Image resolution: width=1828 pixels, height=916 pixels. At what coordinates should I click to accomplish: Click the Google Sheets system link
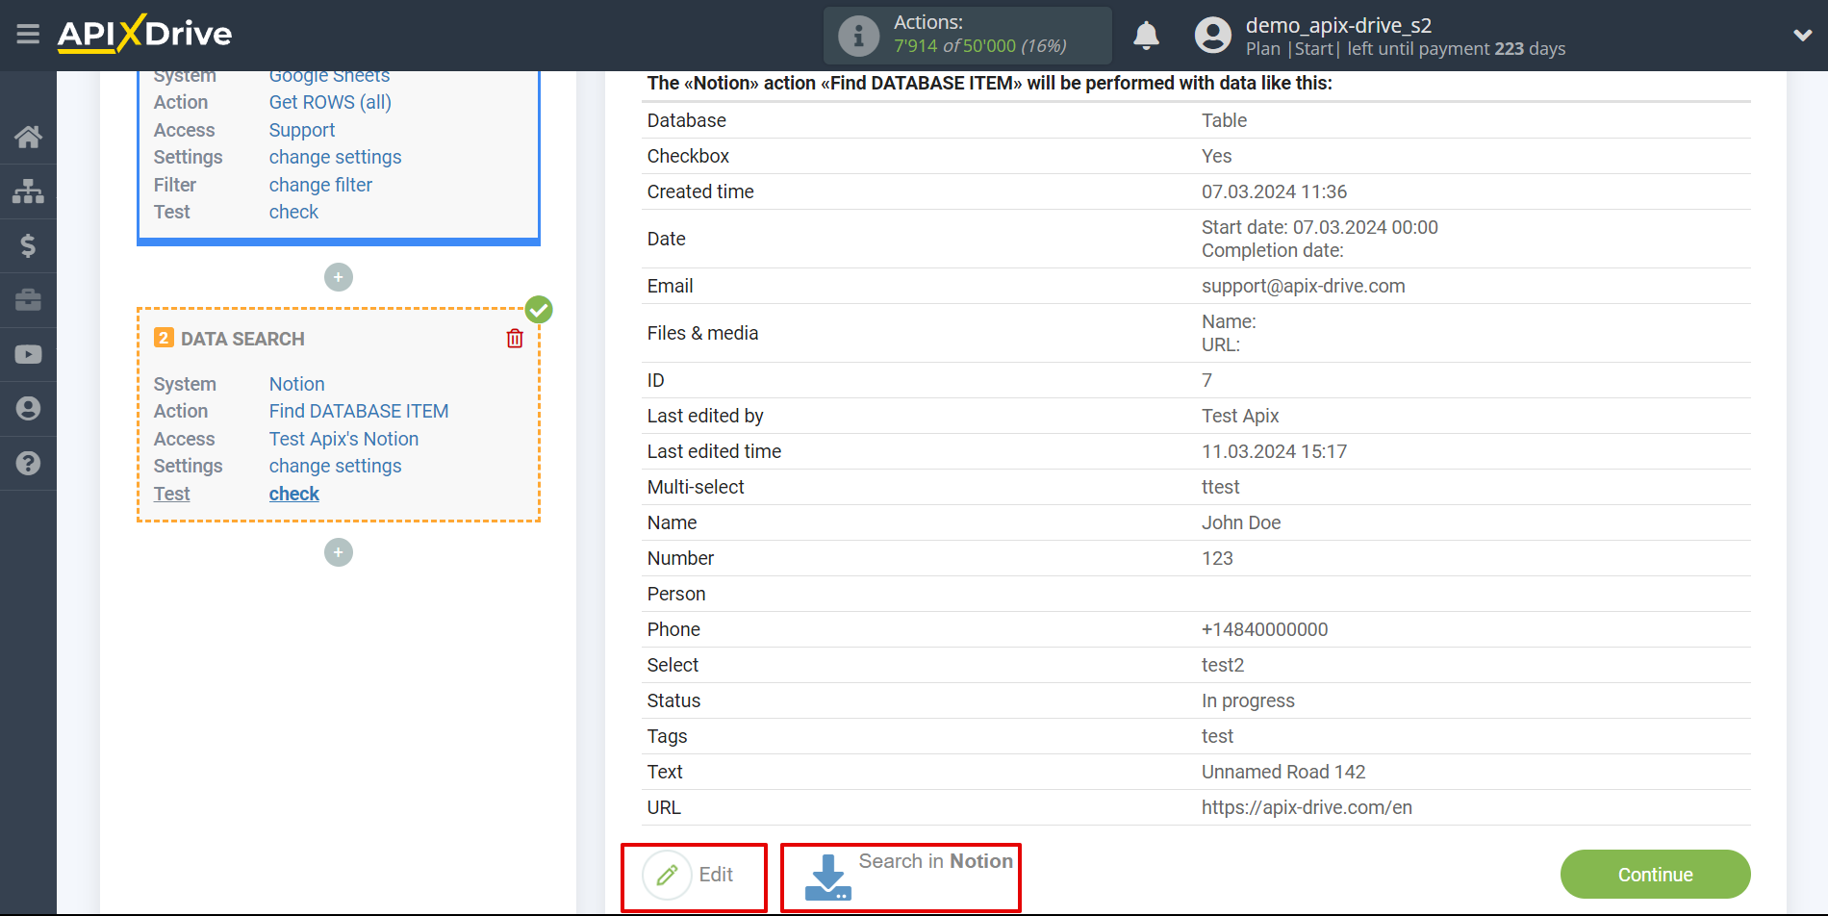[329, 76]
